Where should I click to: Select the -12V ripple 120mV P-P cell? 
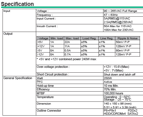(127, 55)
